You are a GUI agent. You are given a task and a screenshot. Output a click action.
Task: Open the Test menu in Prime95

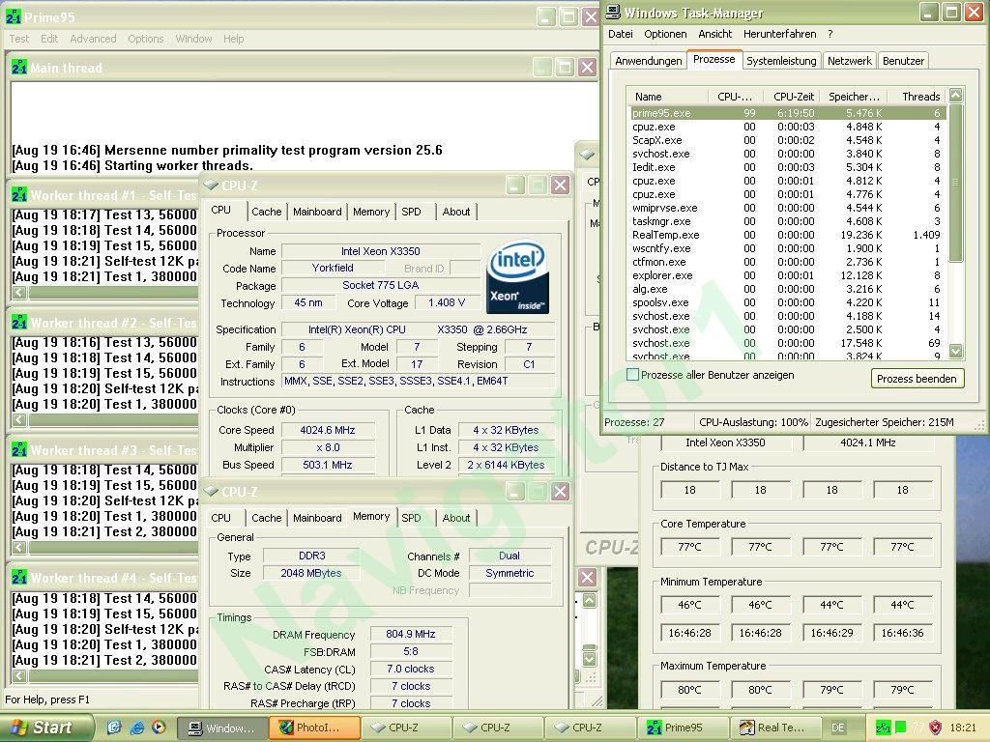pos(19,39)
